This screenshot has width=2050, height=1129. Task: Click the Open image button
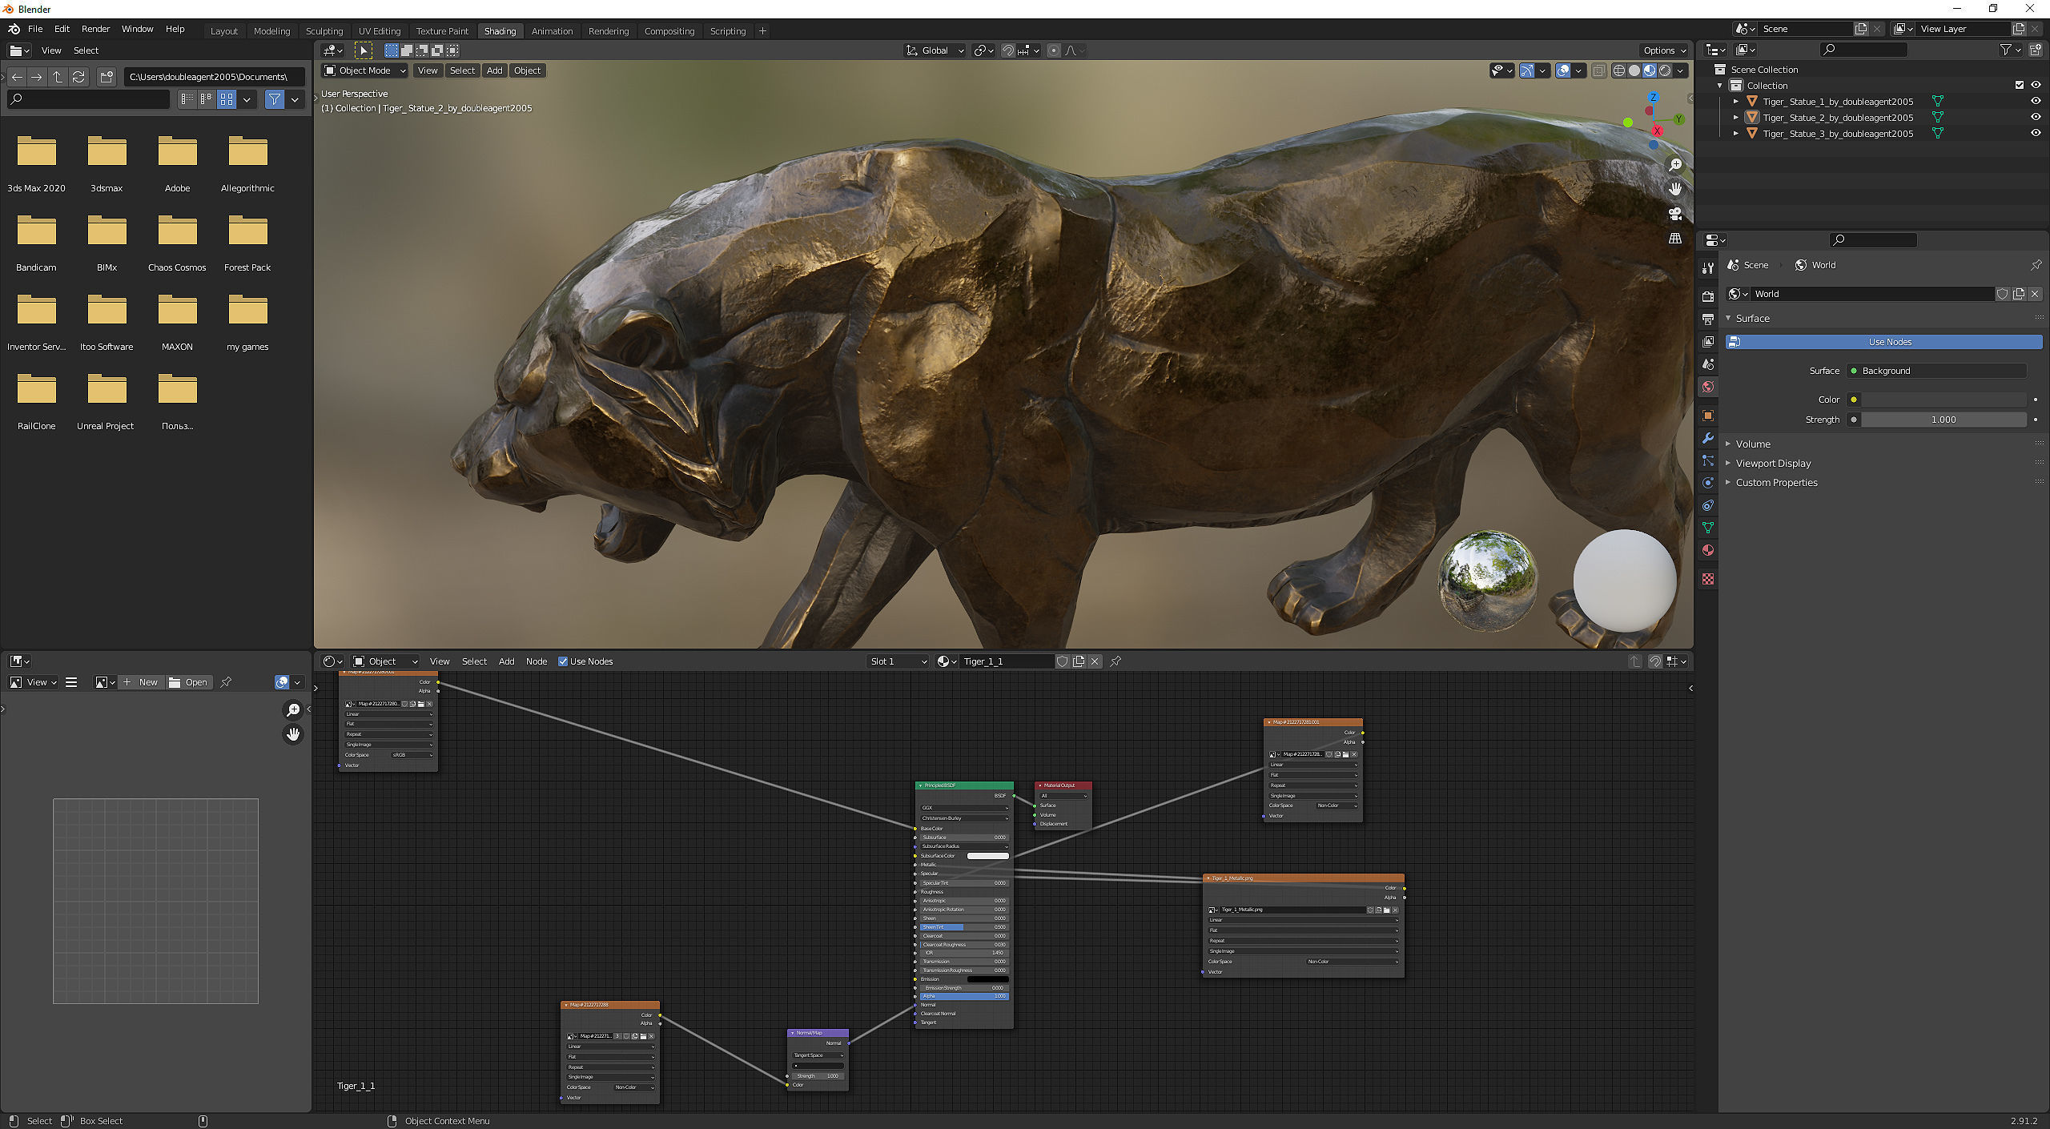[x=189, y=682]
